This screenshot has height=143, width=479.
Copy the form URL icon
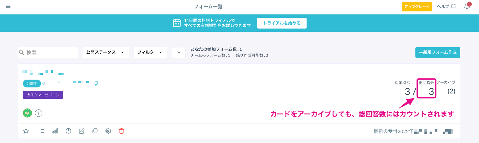pyautogui.click(x=96, y=83)
